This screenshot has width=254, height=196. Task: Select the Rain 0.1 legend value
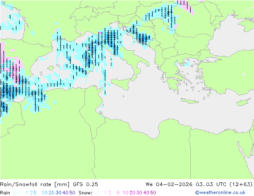tap(17, 193)
